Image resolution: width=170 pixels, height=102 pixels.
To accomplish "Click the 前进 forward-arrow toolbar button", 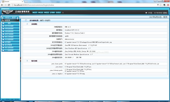I will pyautogui.click(x=47, y=12).
